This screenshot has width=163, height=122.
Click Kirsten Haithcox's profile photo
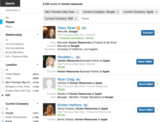point(49,110)
